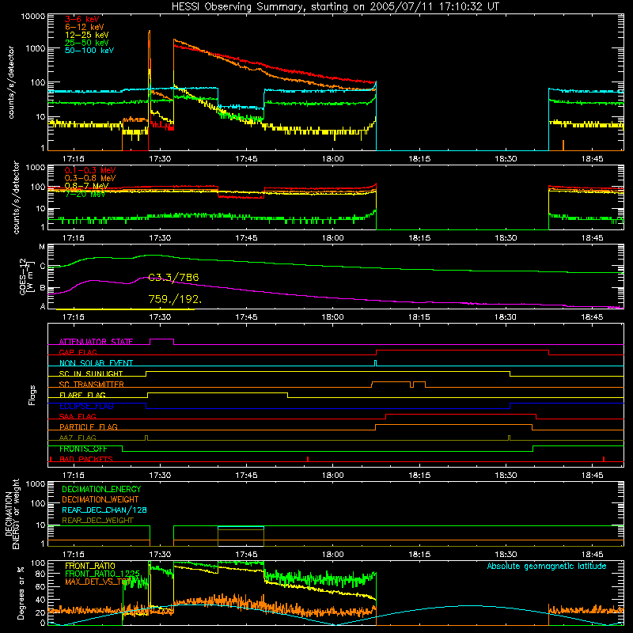Select the NON_SOLAR_EVENT flag label
This screenshot has width=633, height=633.
(96, 363)
